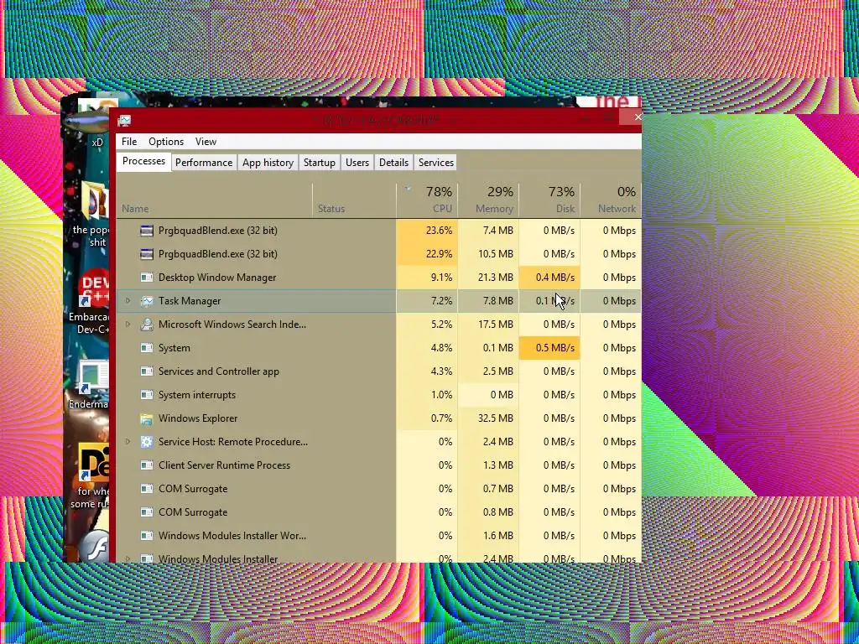Expand the Service Host: Remote Procedure group
859x644 pixels.
point(128,441)
